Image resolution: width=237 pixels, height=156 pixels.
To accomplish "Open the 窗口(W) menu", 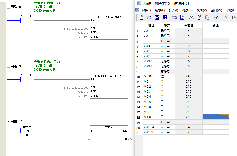I will (x=216, y=10).
